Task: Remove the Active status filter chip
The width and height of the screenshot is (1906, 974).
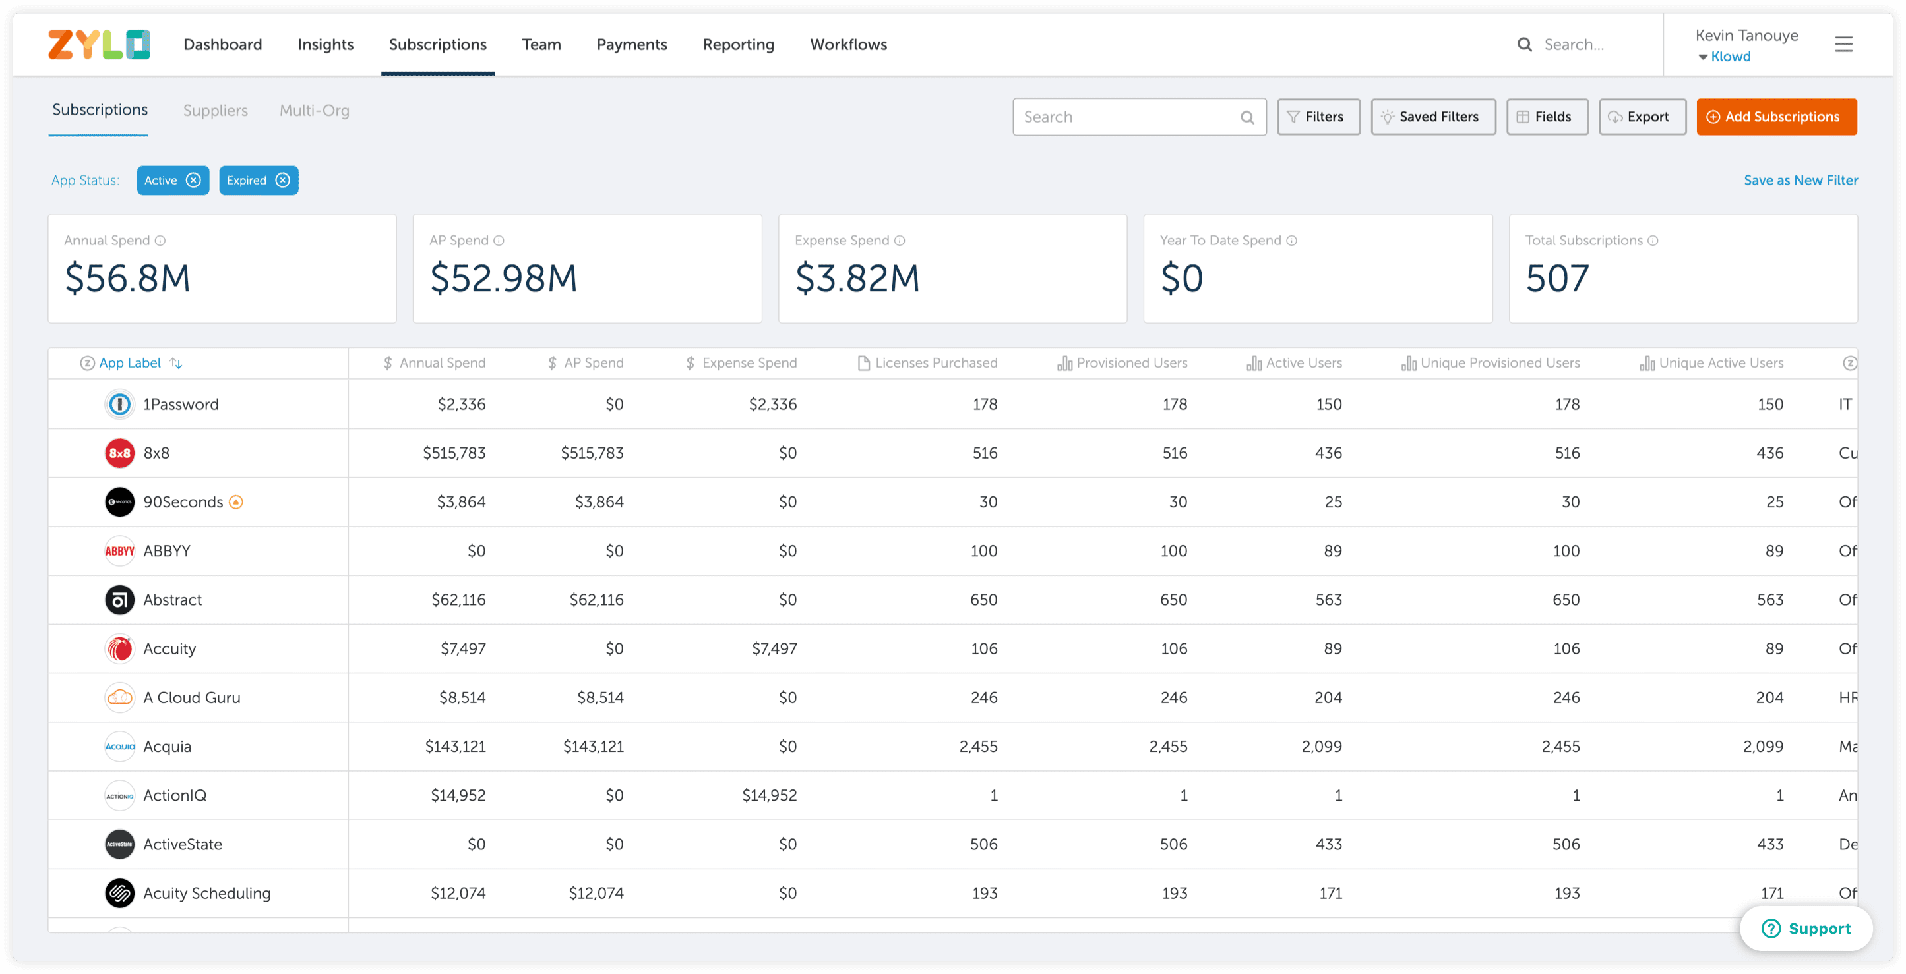Action: point(193,181)
